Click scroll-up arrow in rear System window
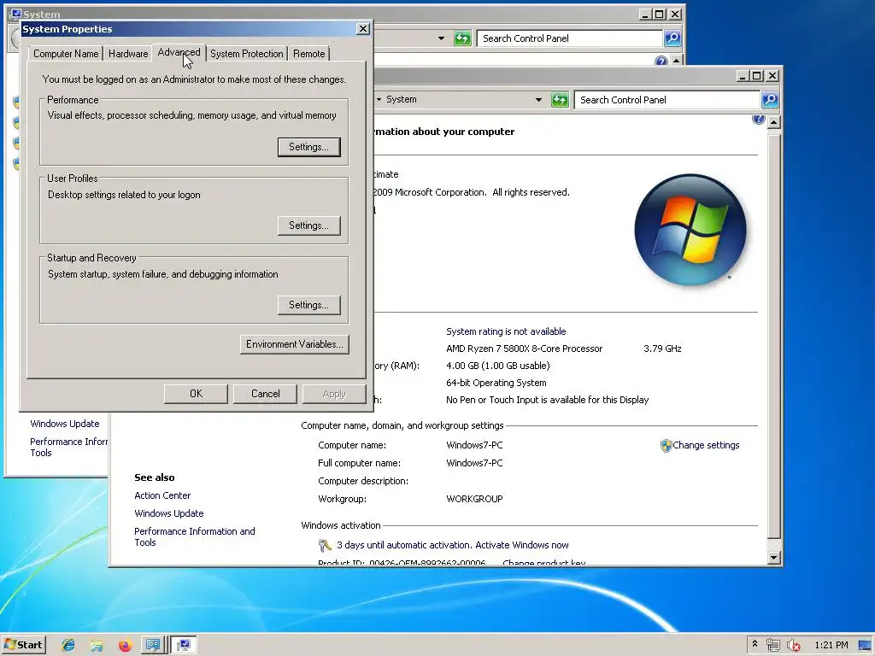875x656 pixels. tap(677, 61)
